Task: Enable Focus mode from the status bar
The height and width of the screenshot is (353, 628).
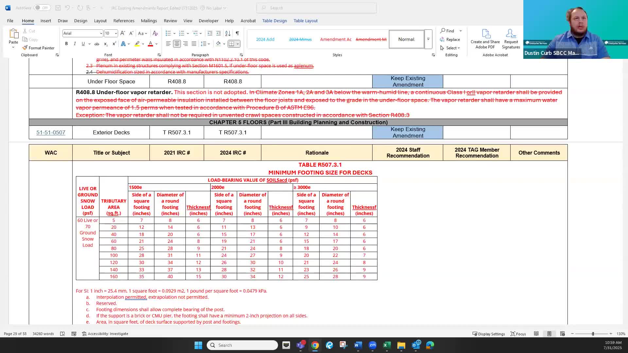Action: pos(518,334)
